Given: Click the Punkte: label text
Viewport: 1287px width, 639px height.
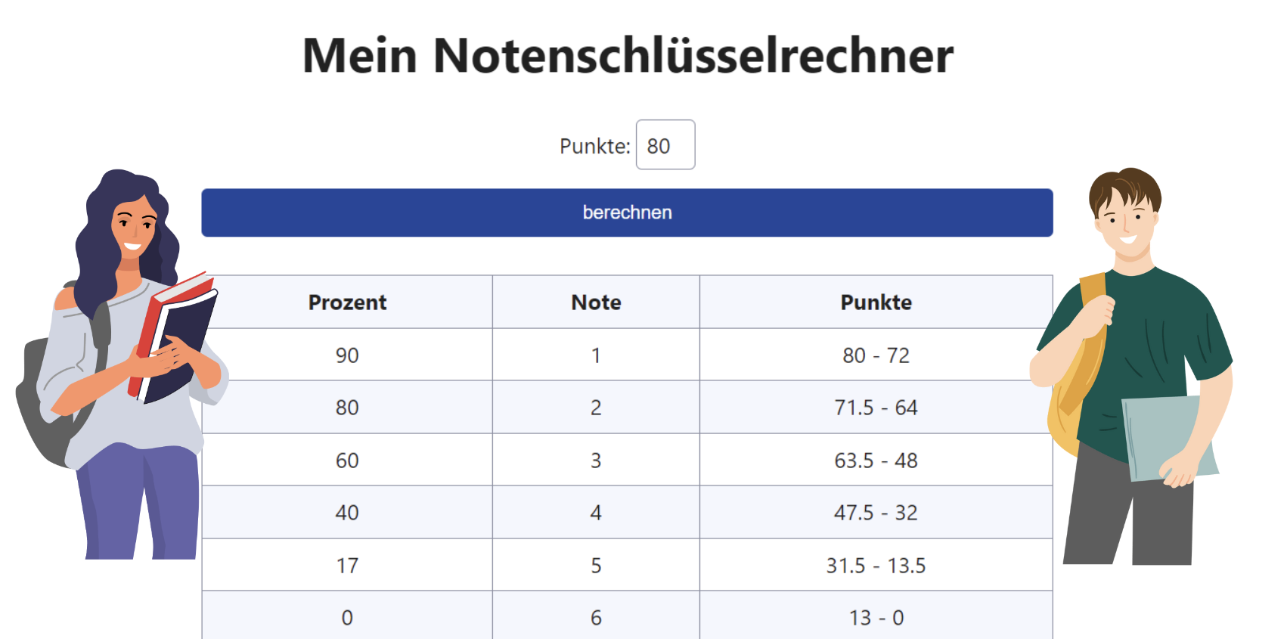Looking at the screenshot, I should coord(594,146).
